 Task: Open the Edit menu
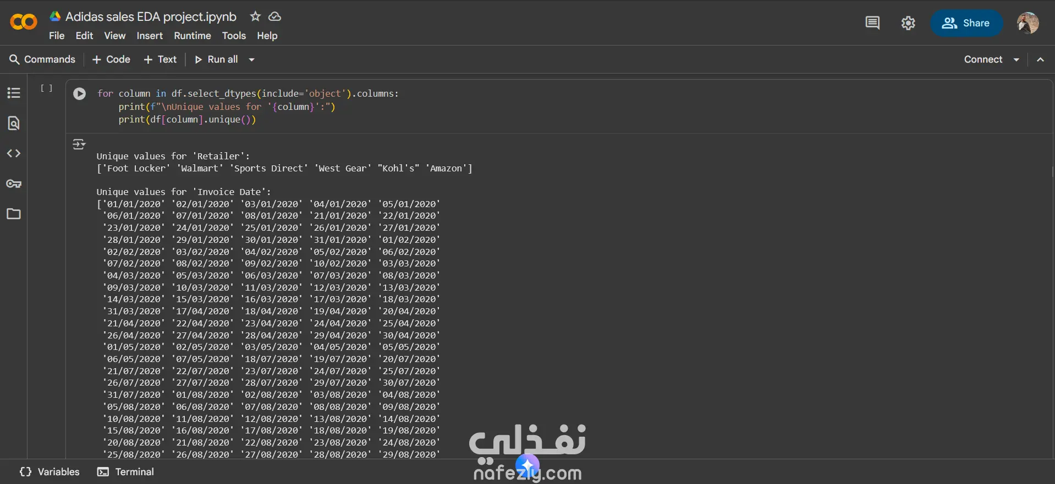pos(84,36)
